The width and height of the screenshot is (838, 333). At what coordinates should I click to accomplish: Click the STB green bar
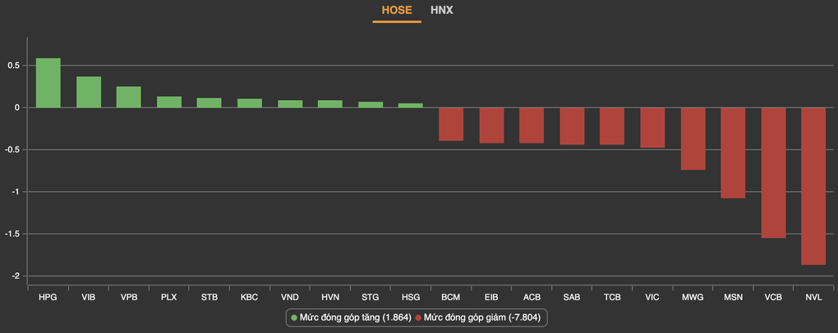(x=209, y=103)
